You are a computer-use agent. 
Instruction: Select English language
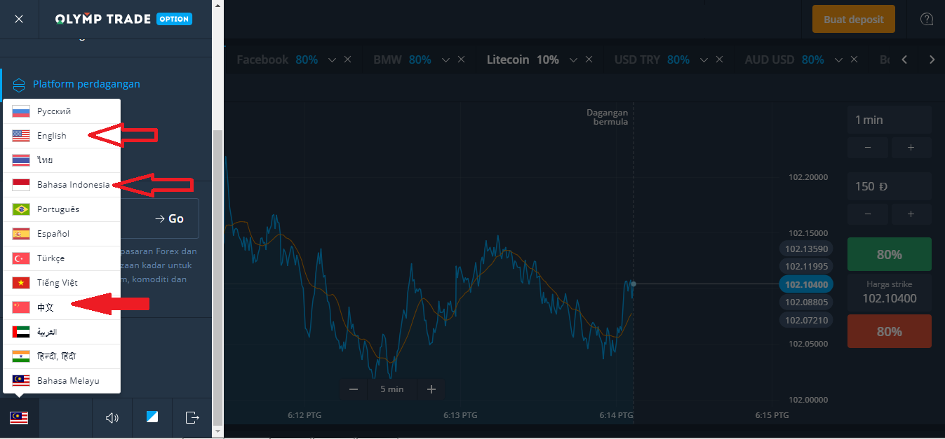(62, 136)
